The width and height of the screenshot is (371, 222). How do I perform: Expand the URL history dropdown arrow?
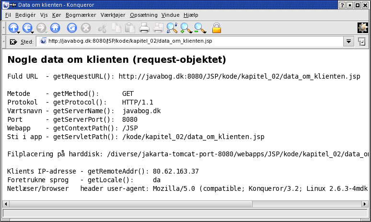(x=349, y=42)
